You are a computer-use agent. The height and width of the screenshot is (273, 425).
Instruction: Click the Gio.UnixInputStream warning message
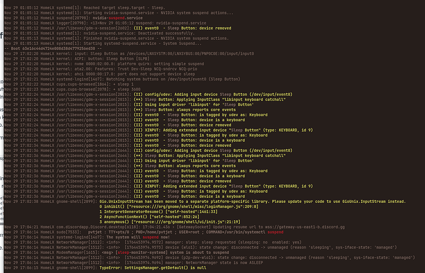coord(246,200)
